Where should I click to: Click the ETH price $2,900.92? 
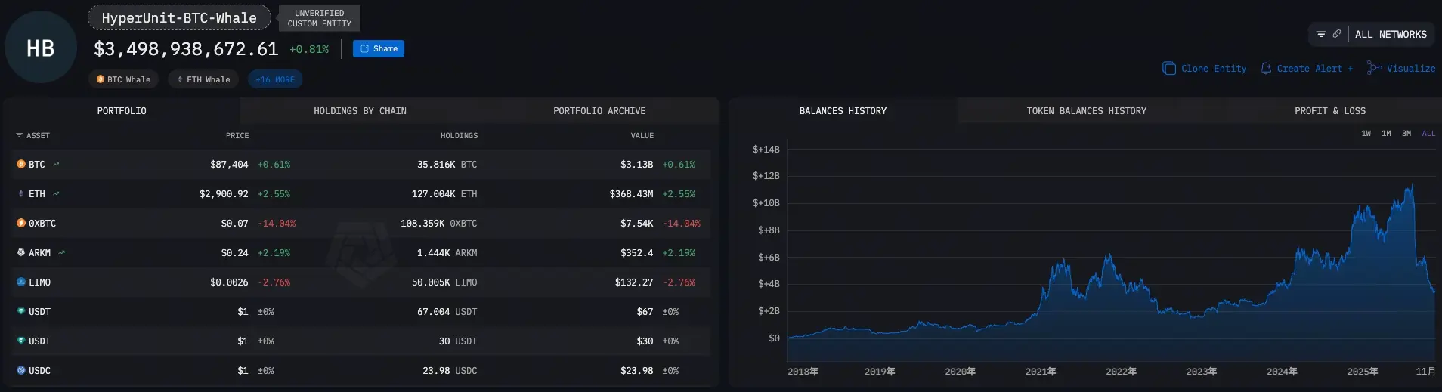click(224, 193)
